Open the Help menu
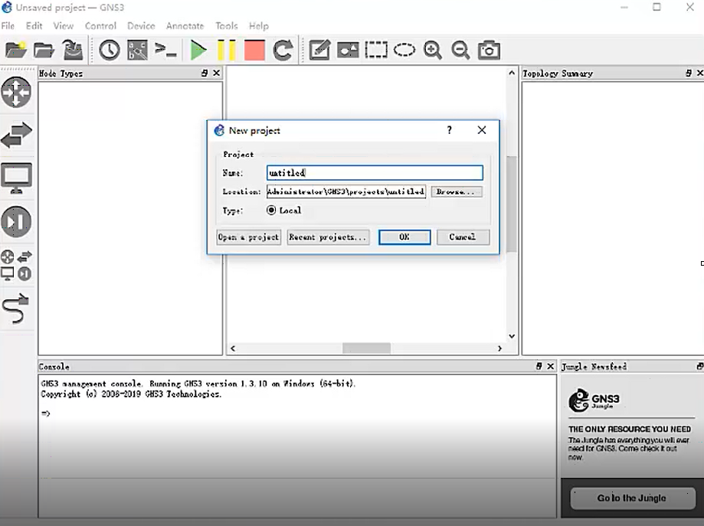704x526 pixels. [259, 26]
